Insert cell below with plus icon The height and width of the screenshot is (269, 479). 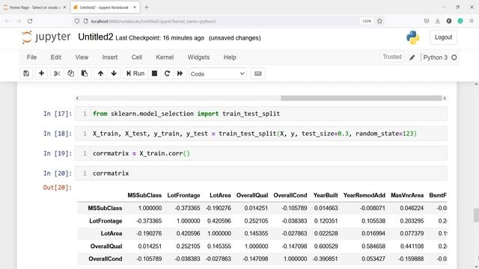[x=41, y=73]
